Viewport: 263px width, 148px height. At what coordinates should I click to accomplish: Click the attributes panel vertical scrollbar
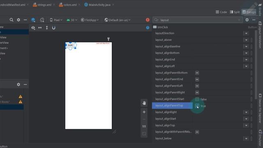(256, 65)
